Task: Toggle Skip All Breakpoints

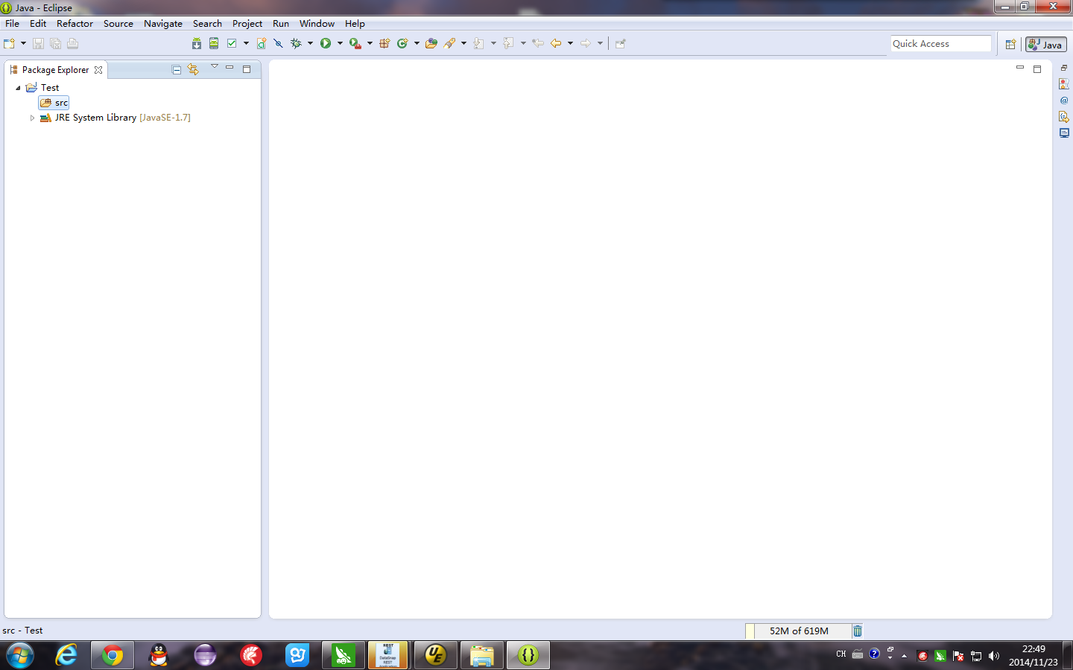Action: [279, 43]
